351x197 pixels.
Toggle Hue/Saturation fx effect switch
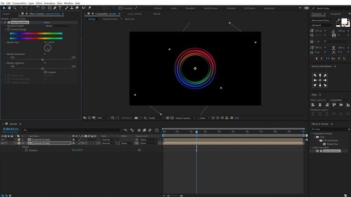click(5, 22)
